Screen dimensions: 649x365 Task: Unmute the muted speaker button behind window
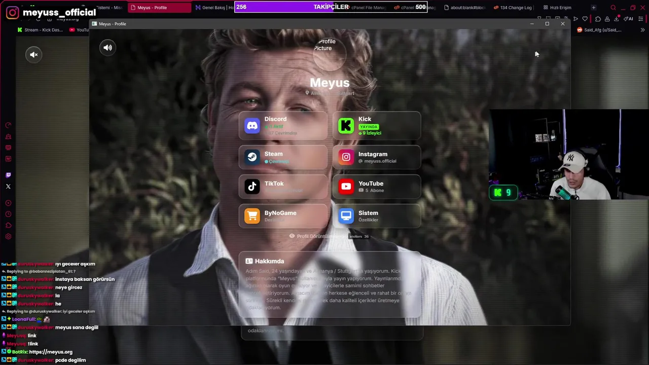(33, 55)
